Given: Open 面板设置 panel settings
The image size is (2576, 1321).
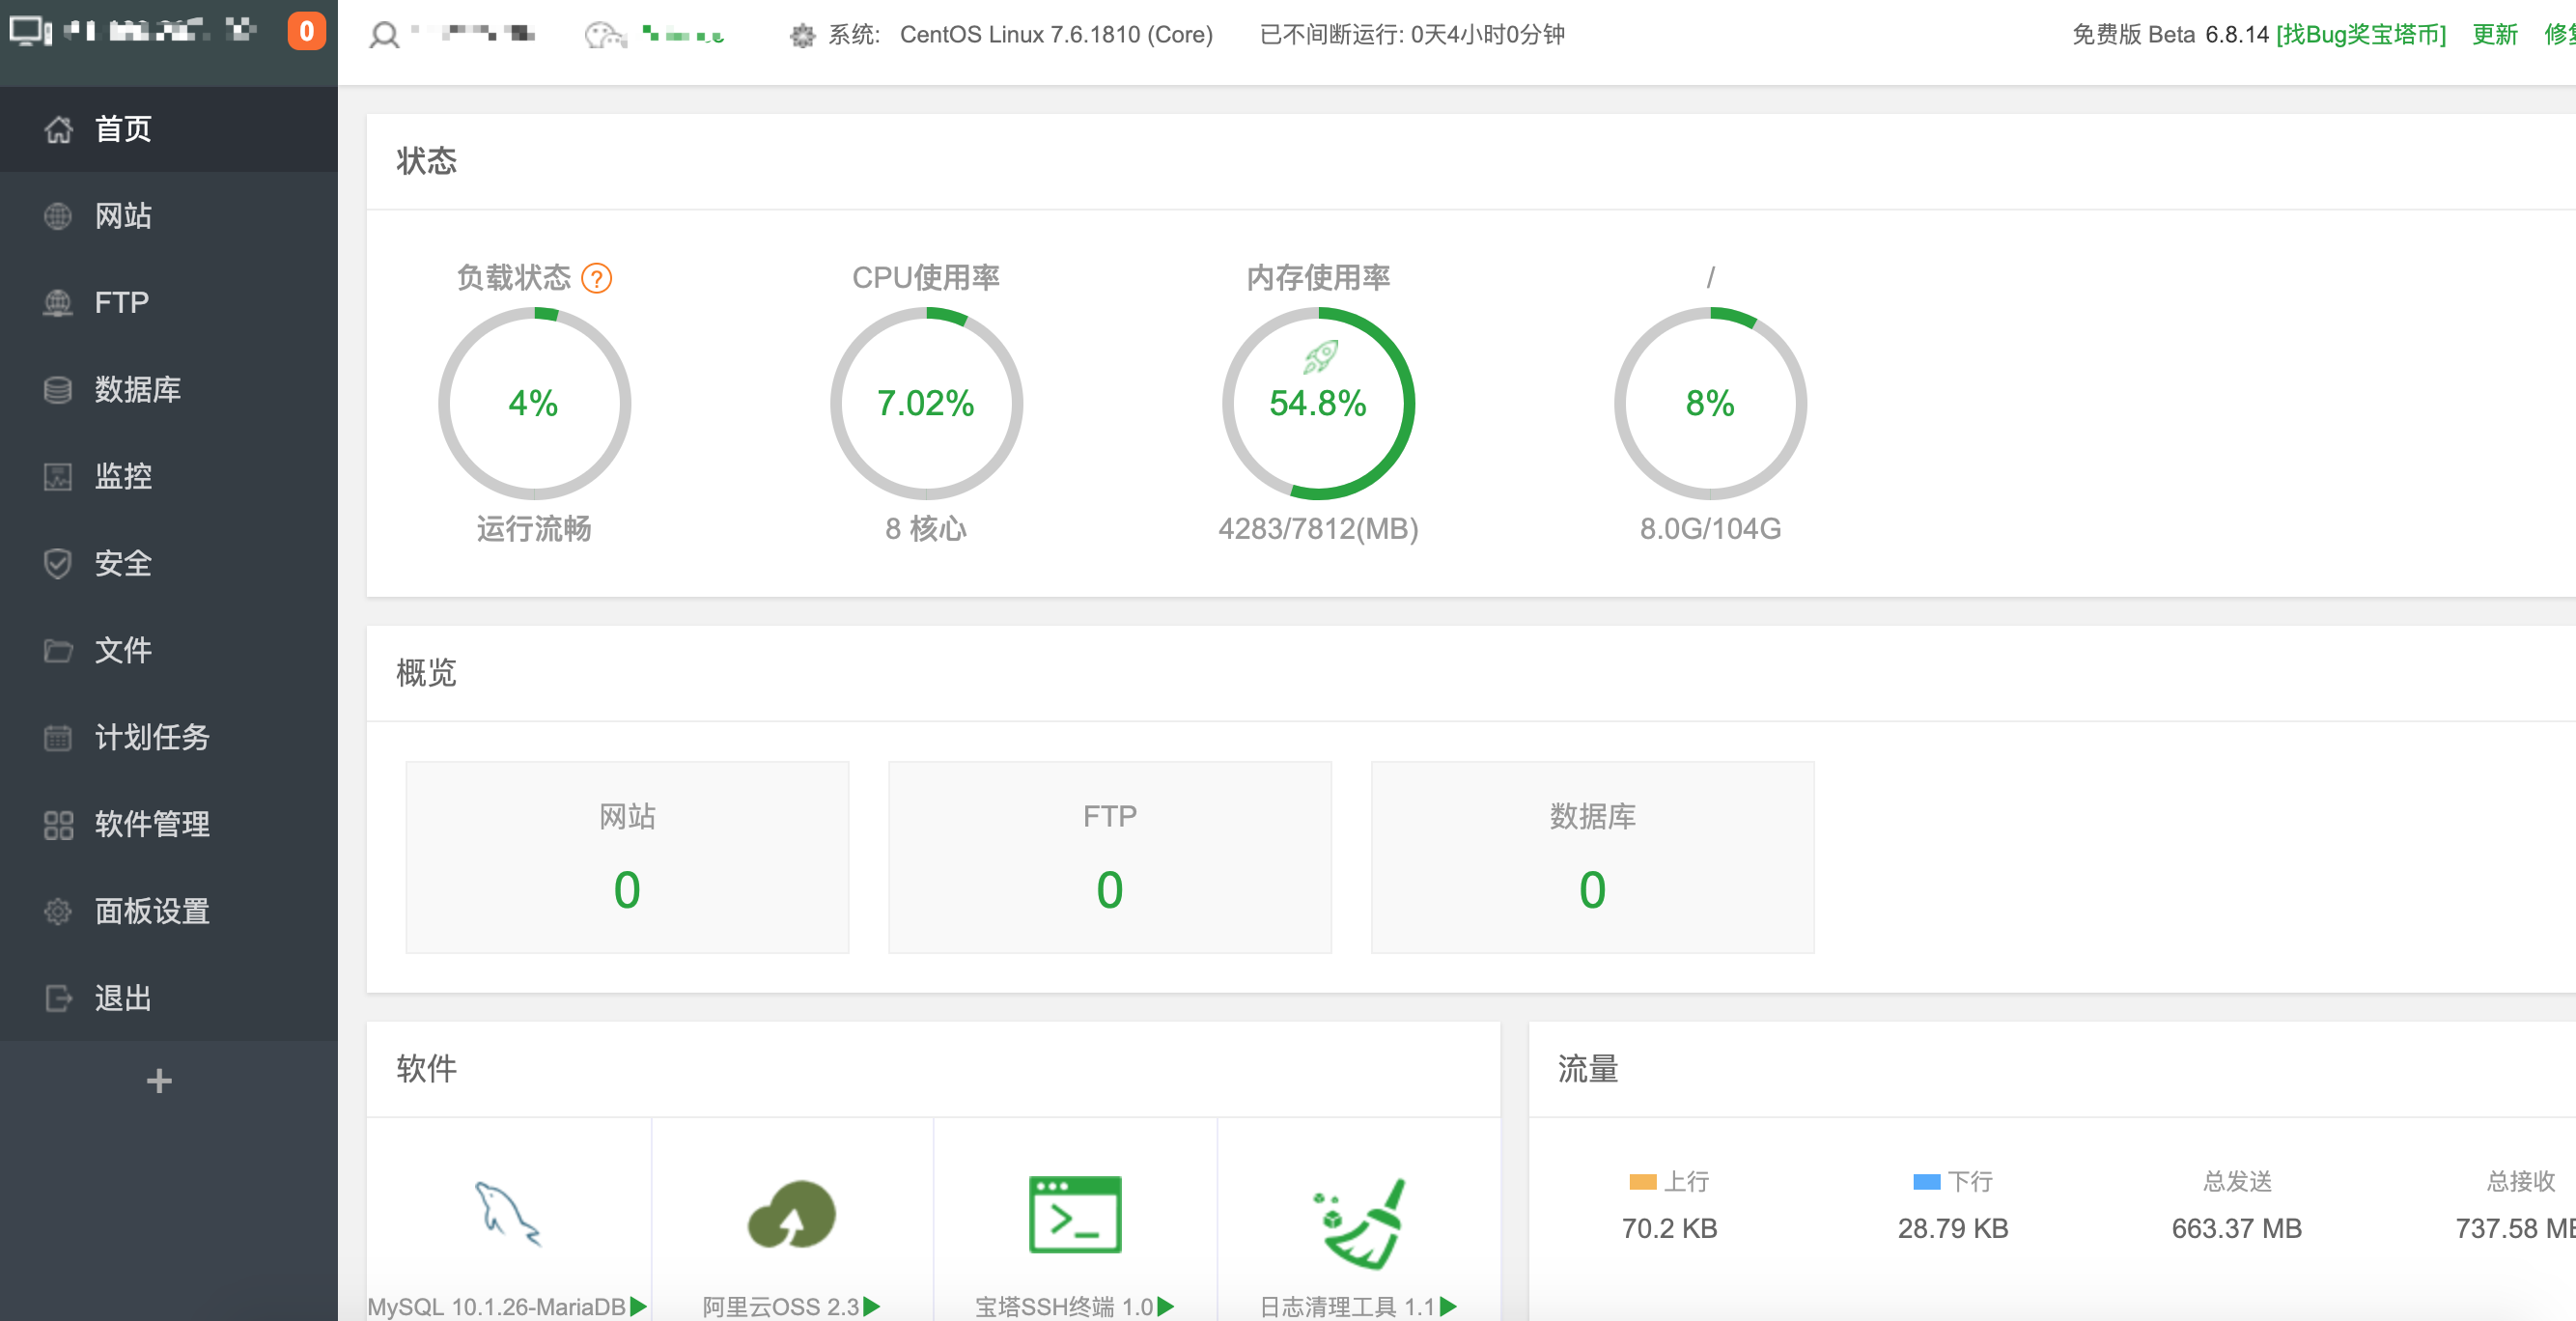Looking at the screenshot, I should [x=168, y=911].
